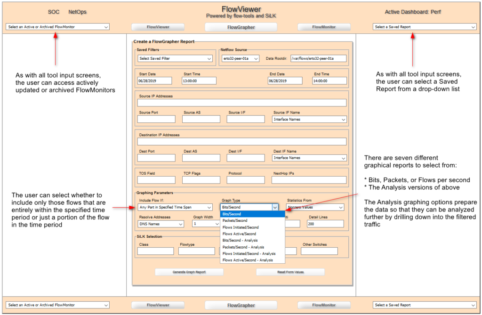Open the Resolve Addresses dropdown set to DNS Names
482x315 pixels.
click(161, 224)
